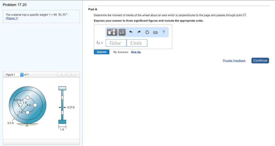This screenshot has height=146, width=275.
Task: Open answer help question mark
Action: point(164,32)
